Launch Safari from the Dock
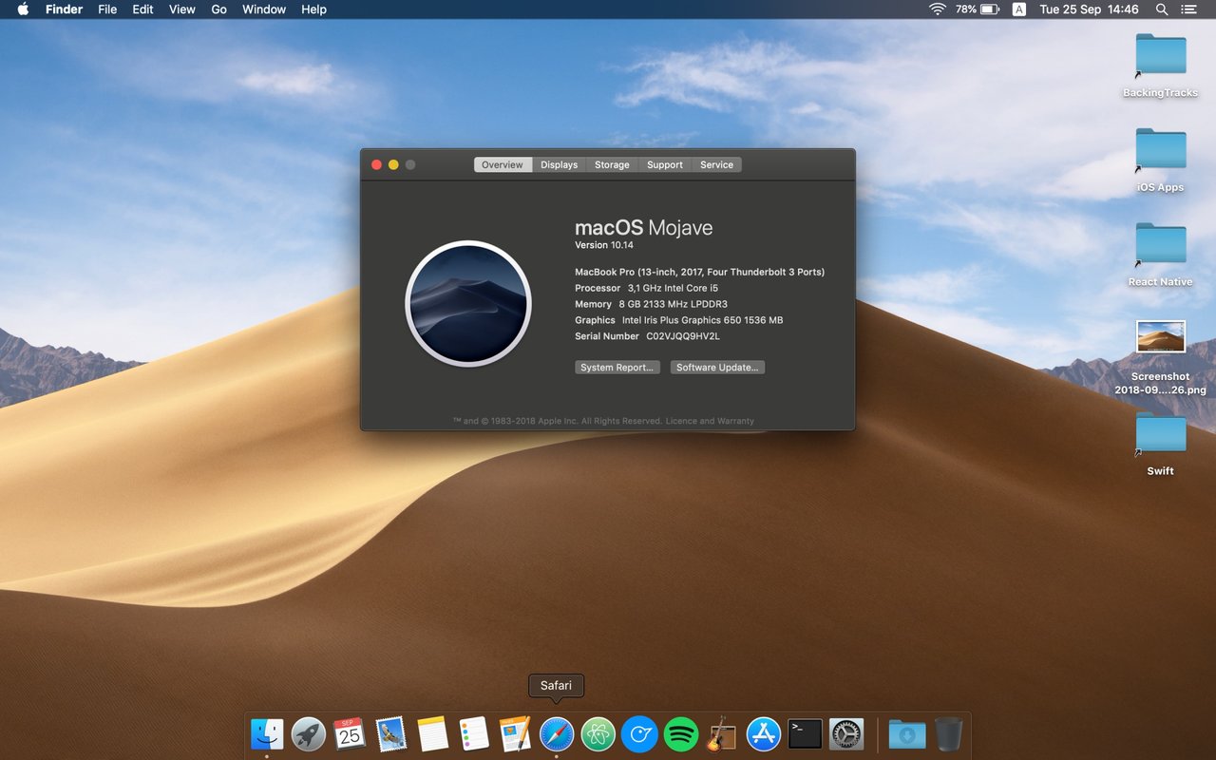The image size is (1216, 760). (557, 733)
